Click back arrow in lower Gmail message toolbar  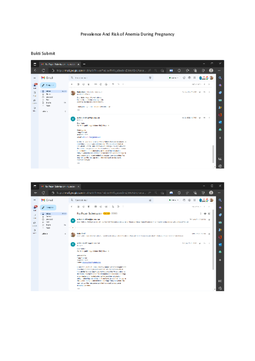coord(72,207)
